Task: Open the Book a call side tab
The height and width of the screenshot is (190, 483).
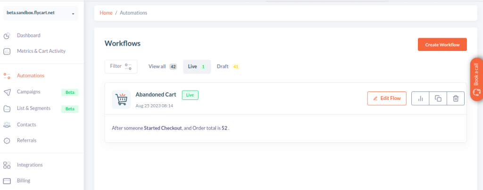Action: tap(476, 79)
